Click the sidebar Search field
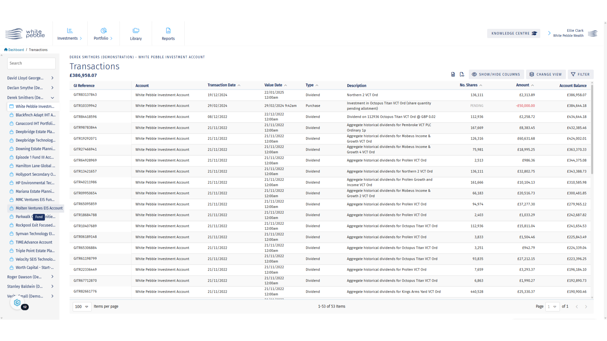Viewport: 607px width, 341px height. coord(31,63)
